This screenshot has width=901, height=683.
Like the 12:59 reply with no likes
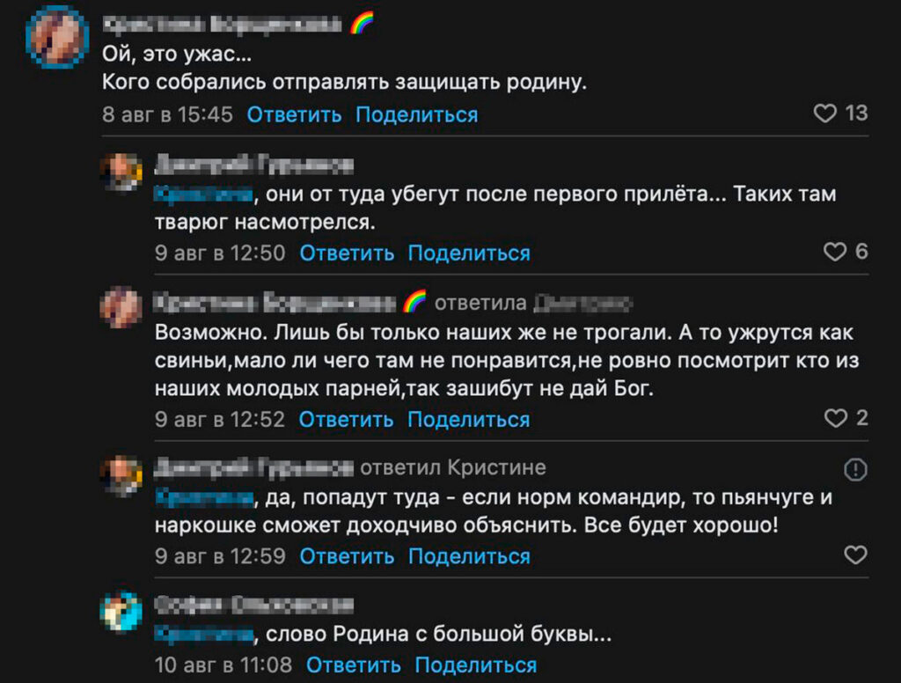point(854,555)
